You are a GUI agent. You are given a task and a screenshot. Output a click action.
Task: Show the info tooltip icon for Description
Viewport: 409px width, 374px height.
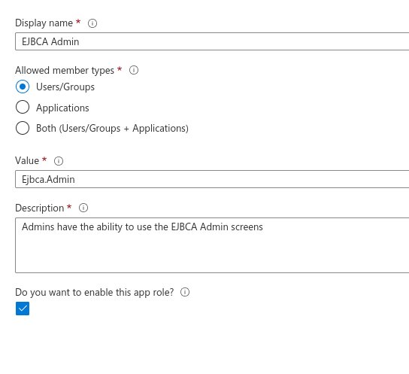(x=83, y=208)
